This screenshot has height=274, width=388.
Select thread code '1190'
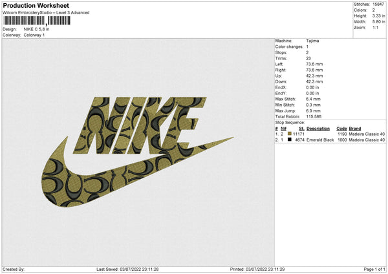point(342,134)
